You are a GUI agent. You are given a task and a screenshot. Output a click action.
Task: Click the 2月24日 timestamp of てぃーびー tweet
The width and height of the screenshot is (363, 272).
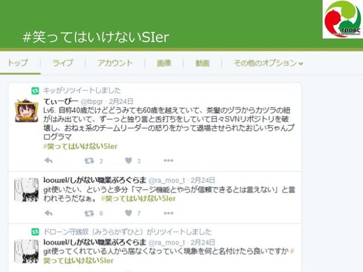coord(121,101)
